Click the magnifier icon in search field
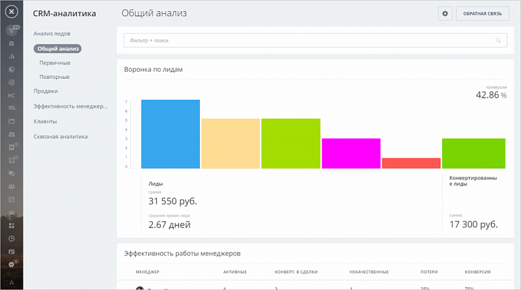Screen dimensions: 521x290 click(x=498, y=41)
